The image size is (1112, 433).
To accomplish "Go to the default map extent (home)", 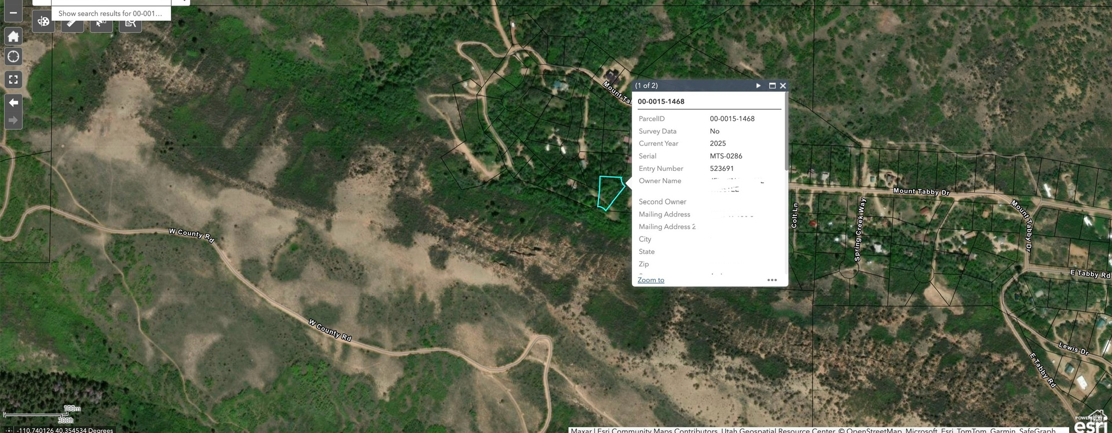I will (x=13, y=36).
